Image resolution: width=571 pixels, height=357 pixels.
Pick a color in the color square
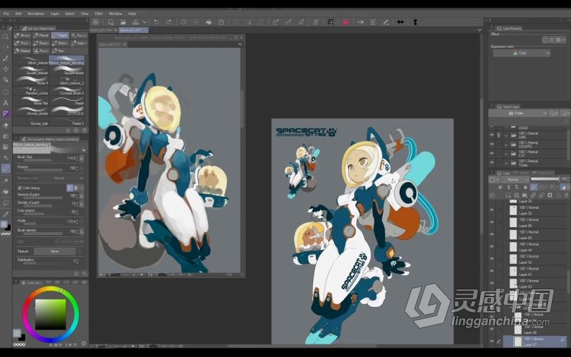point(50,314)
